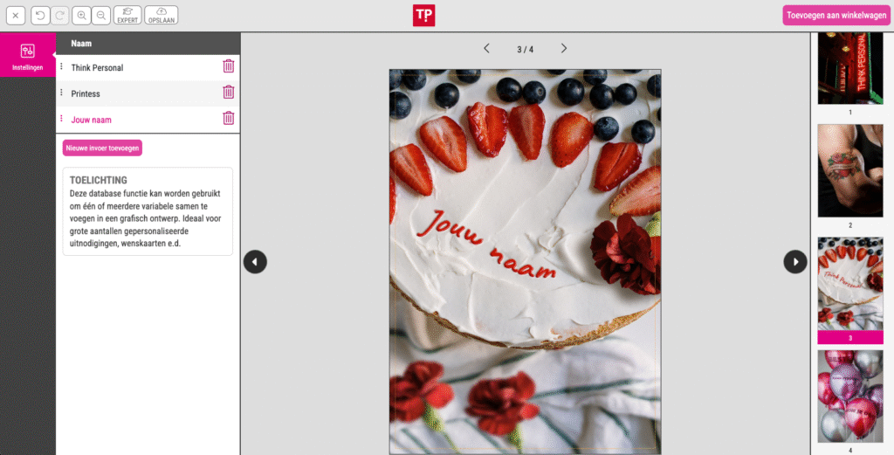Image resolution: width=894 pixels, height=455 pixels.
Task: Click the undo arrow icon
Action: click(40, 16)
